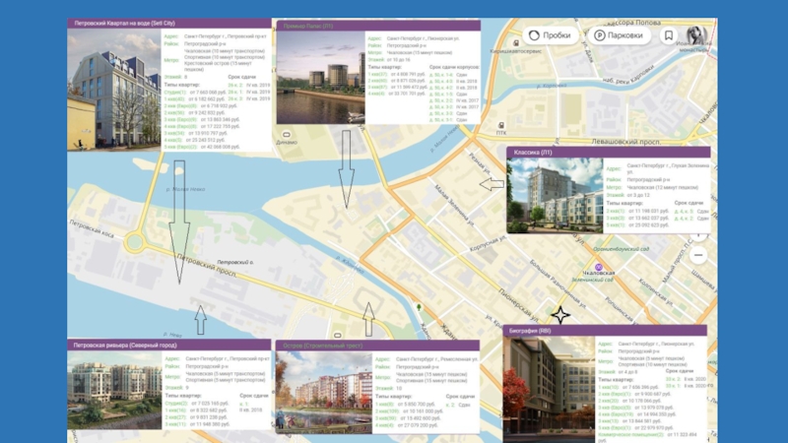Click the Петровский просп. street label

(207, 266)
